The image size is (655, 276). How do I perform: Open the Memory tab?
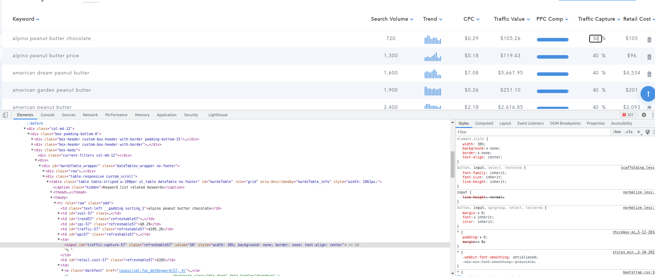[x=142, y=115]
